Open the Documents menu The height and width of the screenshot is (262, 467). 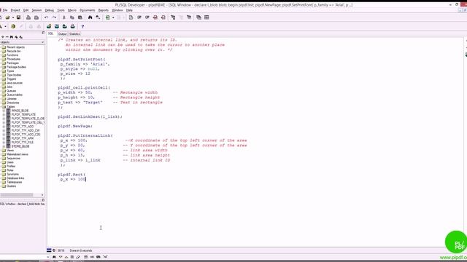pos(88,10)
